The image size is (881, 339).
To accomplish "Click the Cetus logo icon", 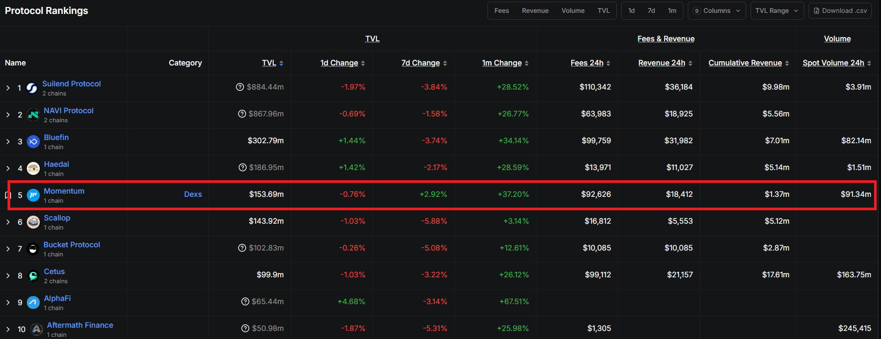I will (x=33, y=276).
